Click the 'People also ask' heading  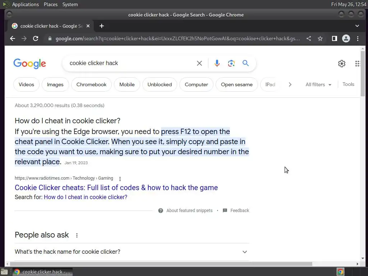42,235
